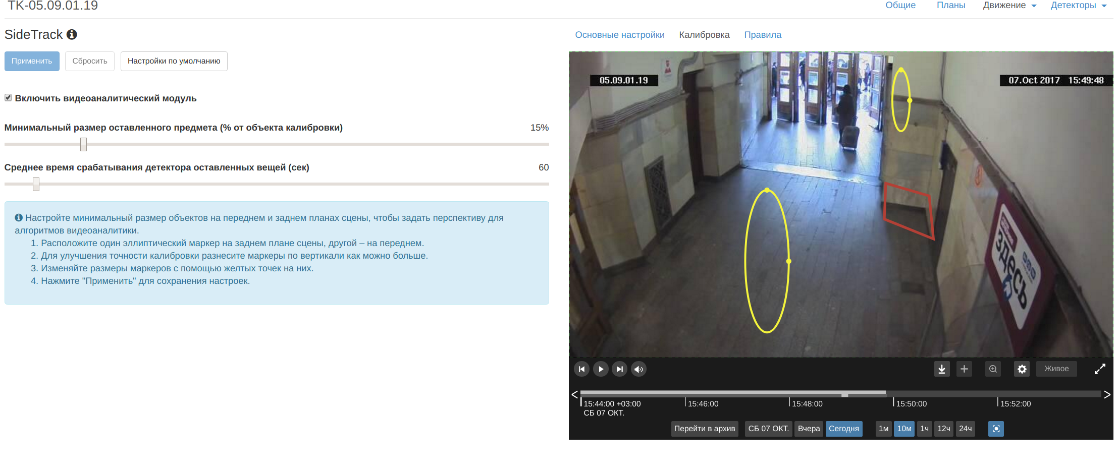Screen dimensions: 1119x474
Task: Open the Детекторы dropdown menu
Action: click(1079, 6)
